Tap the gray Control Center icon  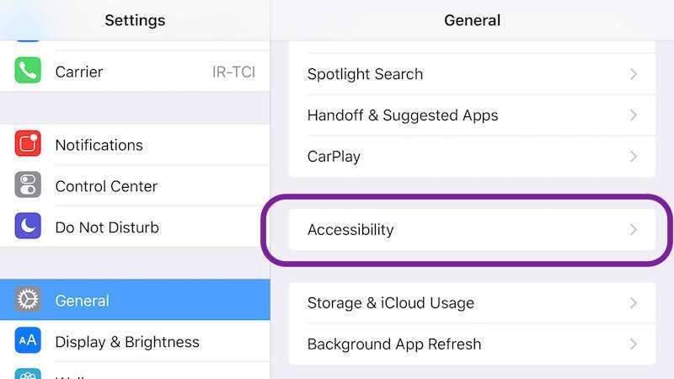tap(28, 185)
